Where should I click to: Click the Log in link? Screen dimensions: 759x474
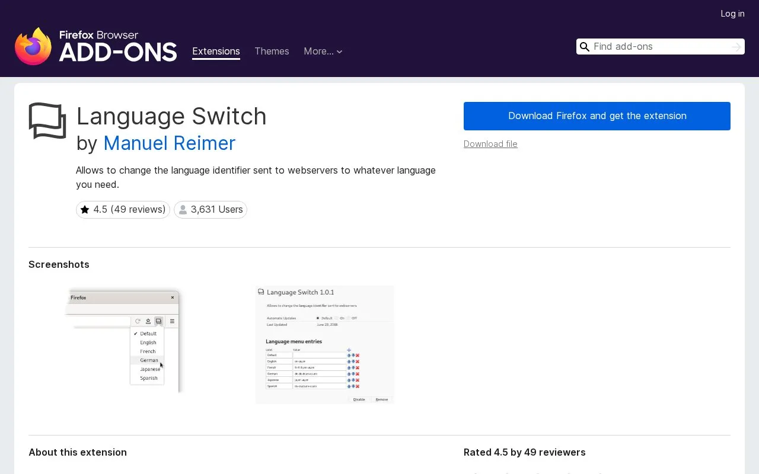732,14
